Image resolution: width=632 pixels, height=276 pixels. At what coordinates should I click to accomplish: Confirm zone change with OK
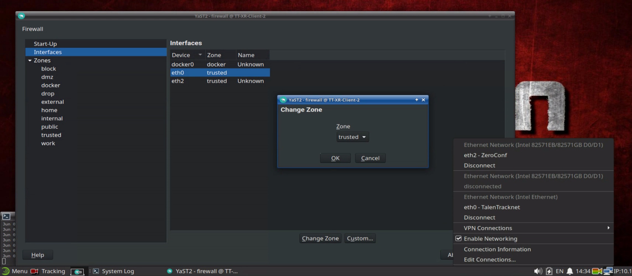[335, 158]
